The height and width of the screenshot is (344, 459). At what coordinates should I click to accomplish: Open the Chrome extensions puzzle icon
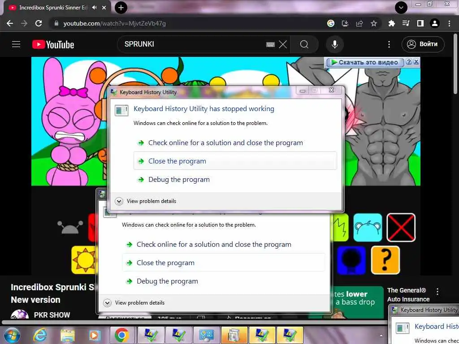click(x=391, y=23)
